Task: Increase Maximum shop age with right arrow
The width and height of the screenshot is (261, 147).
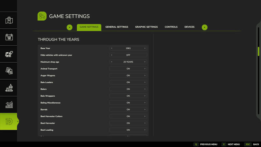Action: (x=145, y=62)
